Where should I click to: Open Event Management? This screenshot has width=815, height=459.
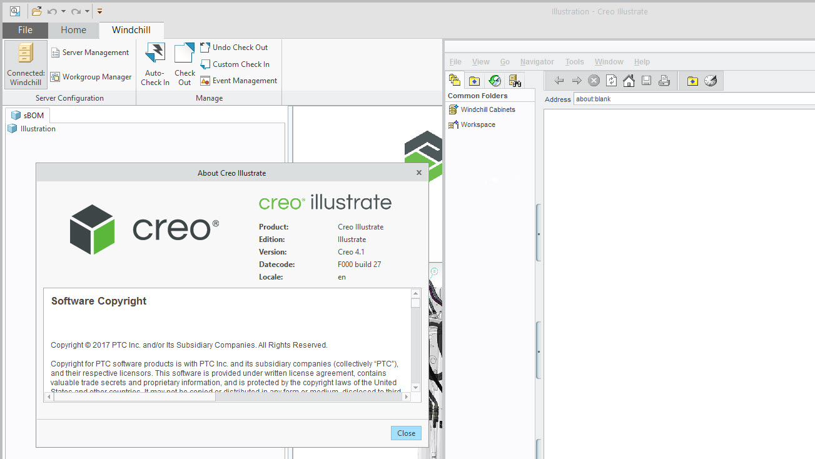tap(238, 80)
